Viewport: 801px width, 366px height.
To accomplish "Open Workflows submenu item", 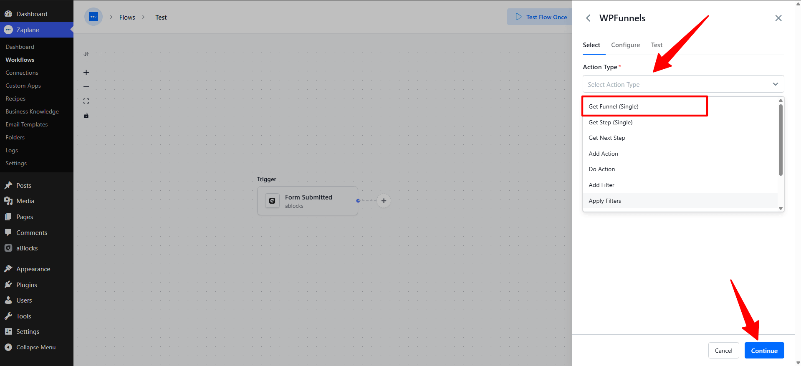I will [x=20, y=60].
